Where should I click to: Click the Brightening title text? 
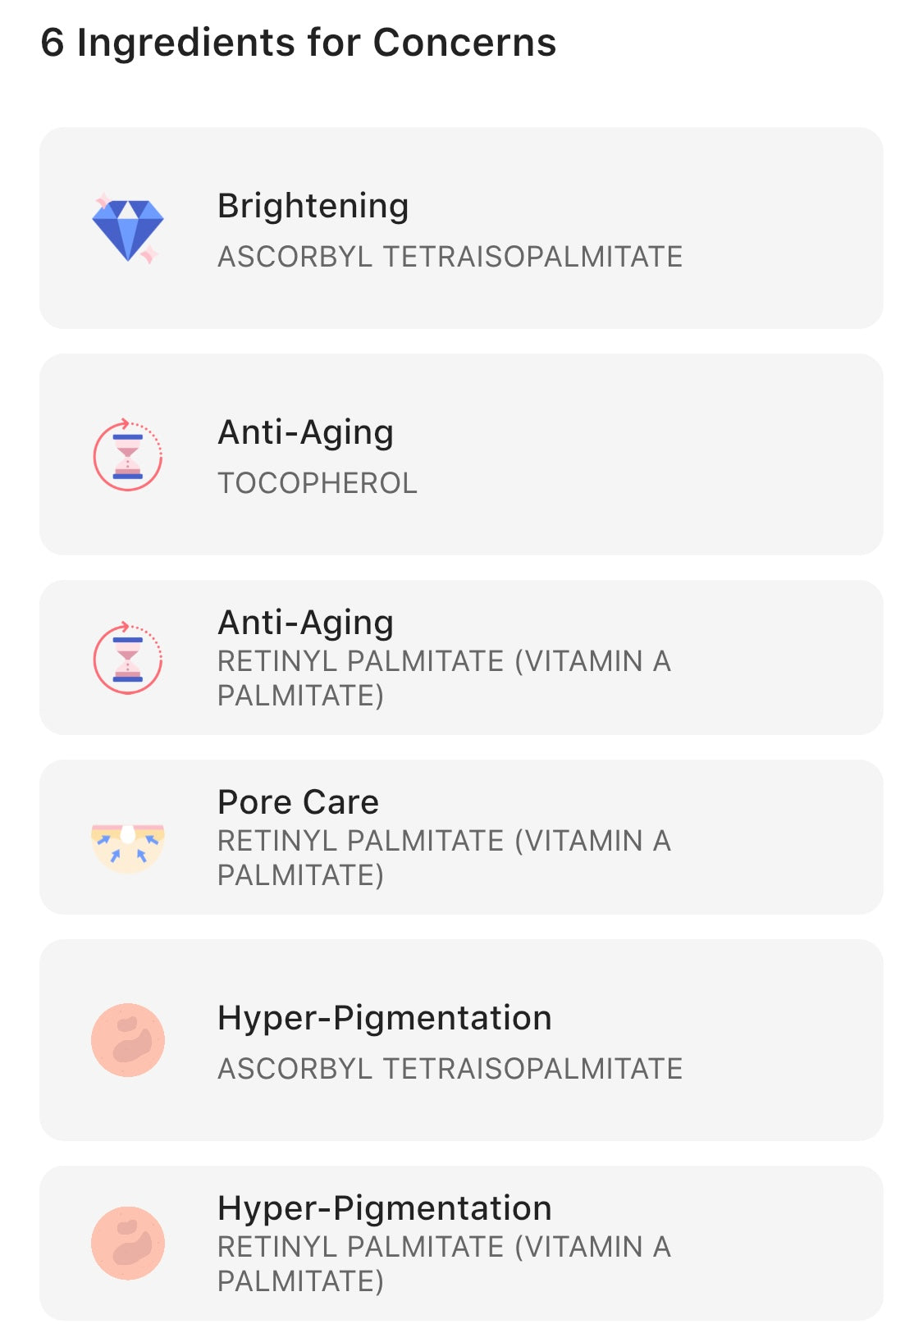313,206
